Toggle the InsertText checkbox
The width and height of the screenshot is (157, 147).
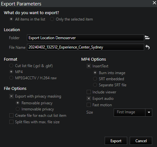[89, 66]
